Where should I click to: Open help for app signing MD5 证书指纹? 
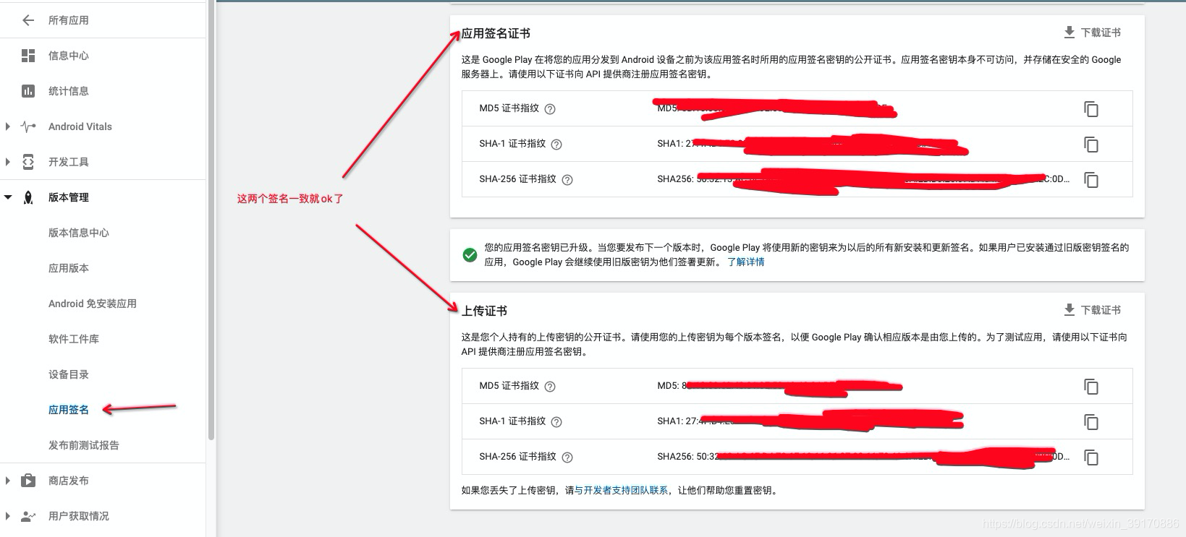(x=550, y=109)
